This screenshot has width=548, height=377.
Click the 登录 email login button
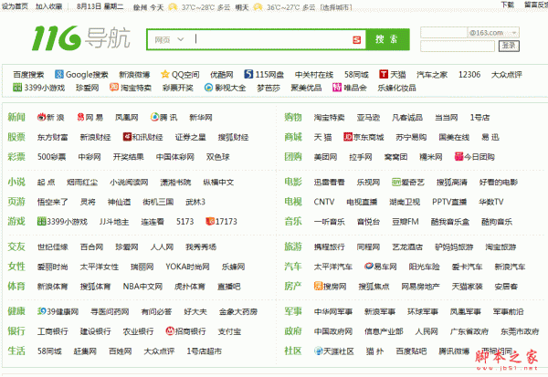click(509, 46)
